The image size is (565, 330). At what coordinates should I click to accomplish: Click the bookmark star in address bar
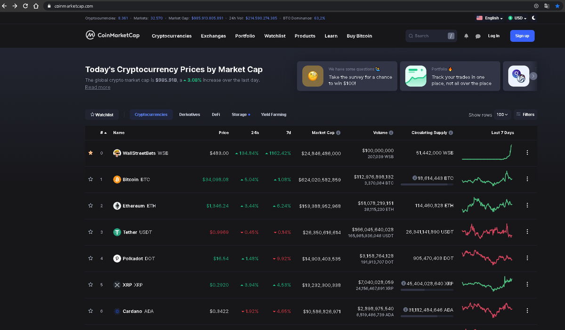[x=557, y=6]
